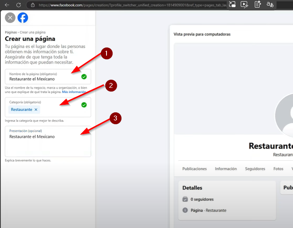Open the Fotos tab in preview

278,169
